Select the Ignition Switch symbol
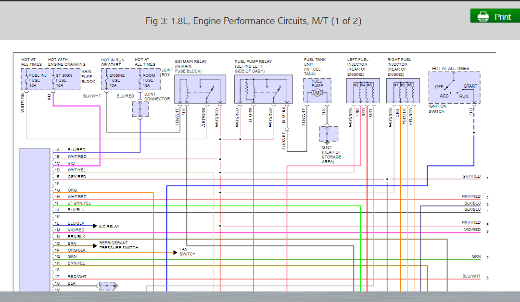This screenshot has height=302, width=520. pyautogui.click(x=454, y=87)
